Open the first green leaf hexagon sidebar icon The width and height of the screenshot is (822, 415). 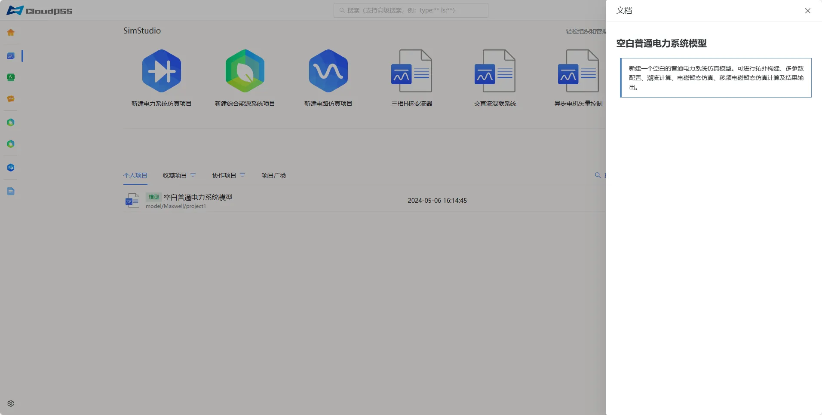point(11,122)
